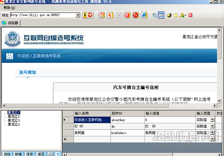Click 我同意 cell in 输入信息 column
224x156 pixels.
coord(170,133)
